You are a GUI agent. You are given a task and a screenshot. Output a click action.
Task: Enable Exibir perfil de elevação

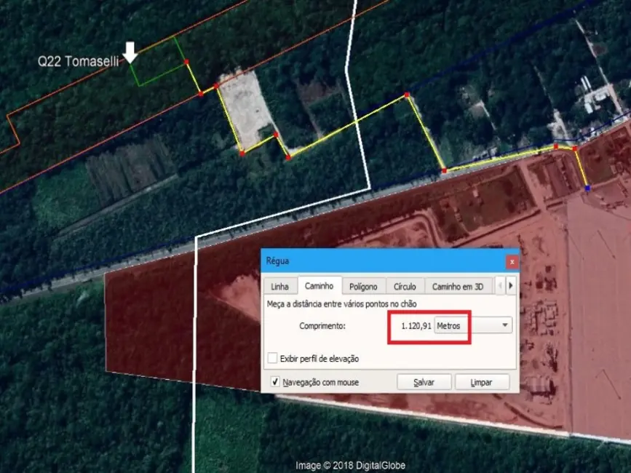(272, 358)
